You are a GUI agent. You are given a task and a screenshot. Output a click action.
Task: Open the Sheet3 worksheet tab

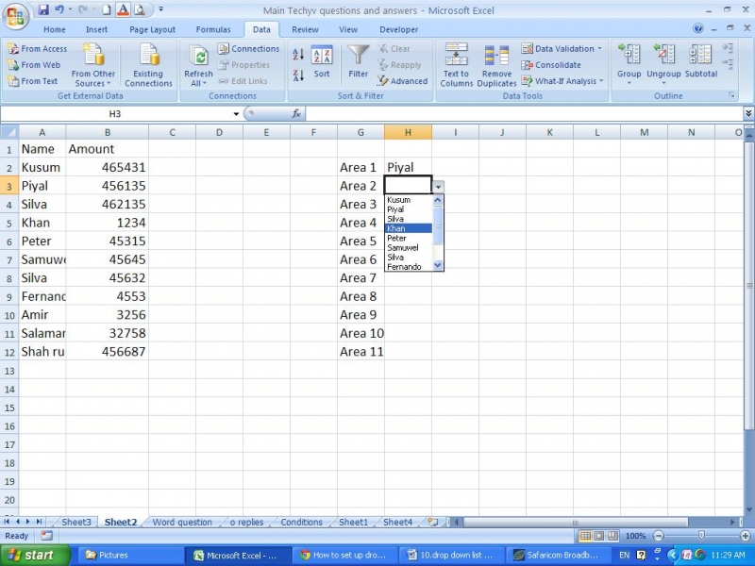(76, 522)
